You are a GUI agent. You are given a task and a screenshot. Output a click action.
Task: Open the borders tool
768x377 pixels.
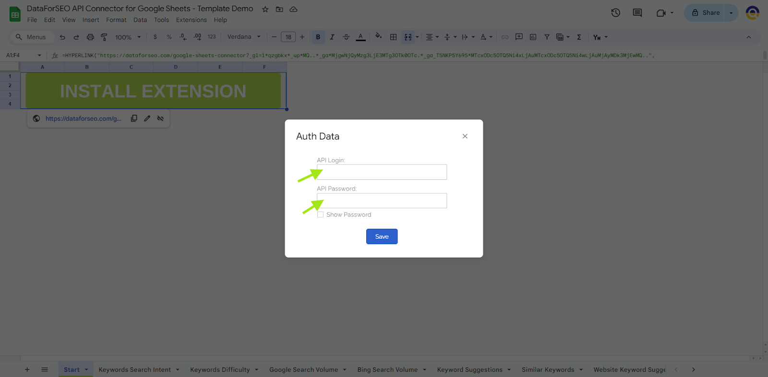click(x=393, y=37)
